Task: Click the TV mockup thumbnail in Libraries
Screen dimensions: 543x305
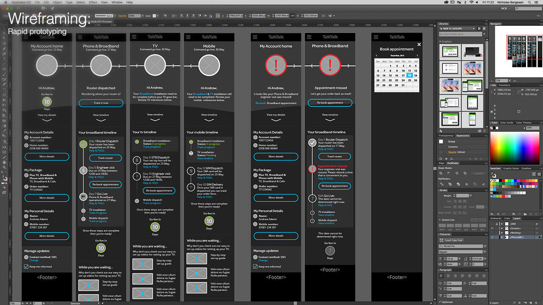Action: point(472,52)
